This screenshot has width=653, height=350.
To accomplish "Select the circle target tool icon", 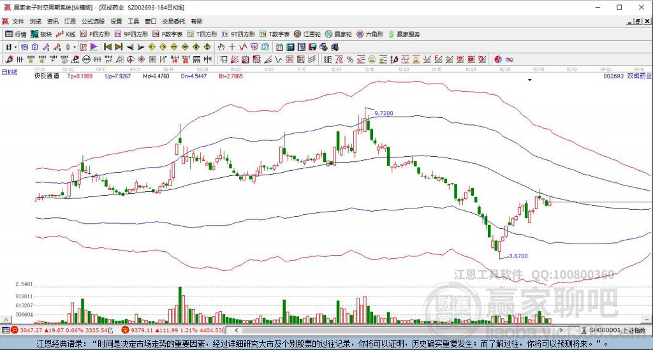I will coord(130,59).
